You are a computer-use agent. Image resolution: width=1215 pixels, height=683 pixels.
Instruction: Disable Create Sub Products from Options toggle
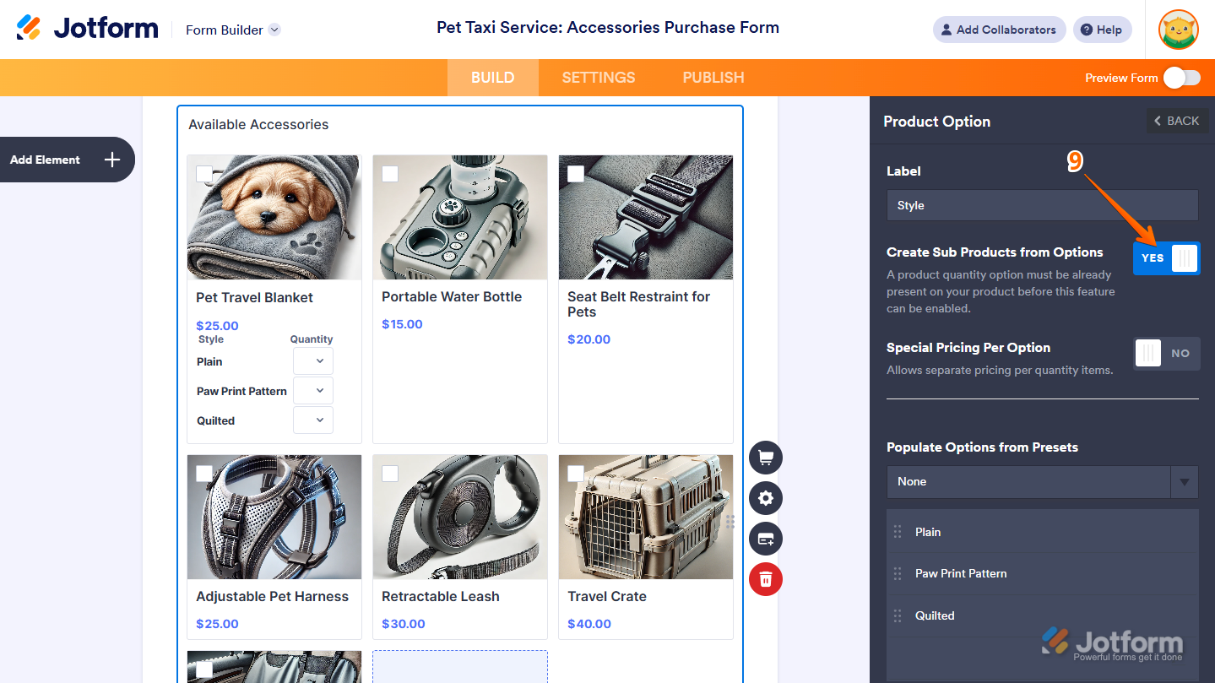pyautogui.click(x=1166, y=258)
